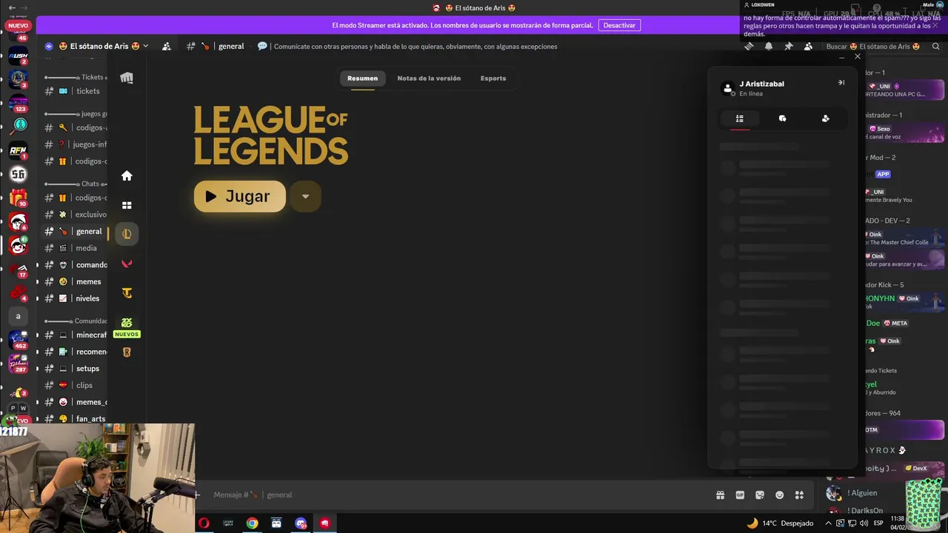Open the Discord threads icon in header
Screen dimensions: 948x533
tap(749, 46)
